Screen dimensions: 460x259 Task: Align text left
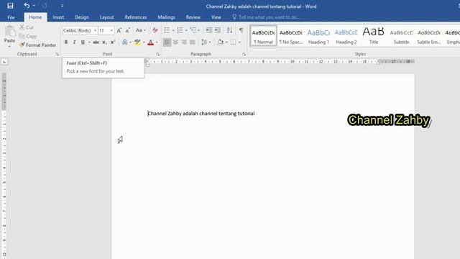[x=167, y=42]
